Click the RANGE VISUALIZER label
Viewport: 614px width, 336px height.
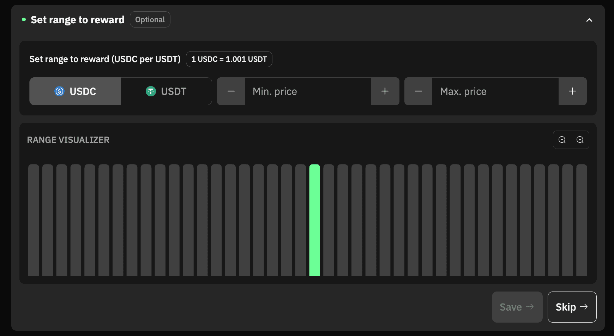pos(68,140)
